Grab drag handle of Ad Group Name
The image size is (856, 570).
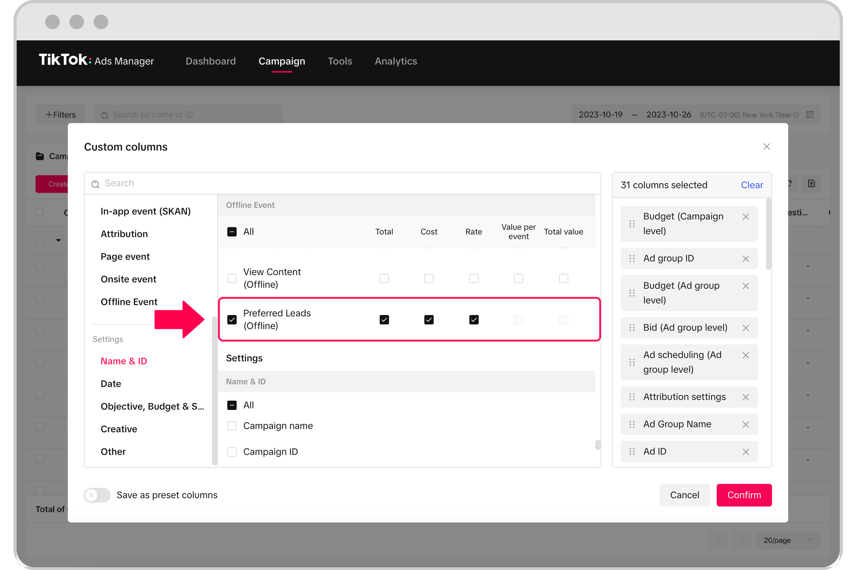click(x=632, y=424)
